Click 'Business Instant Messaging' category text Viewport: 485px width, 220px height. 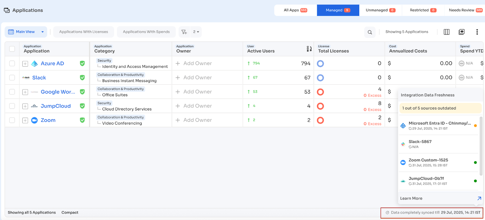(129, 81)
